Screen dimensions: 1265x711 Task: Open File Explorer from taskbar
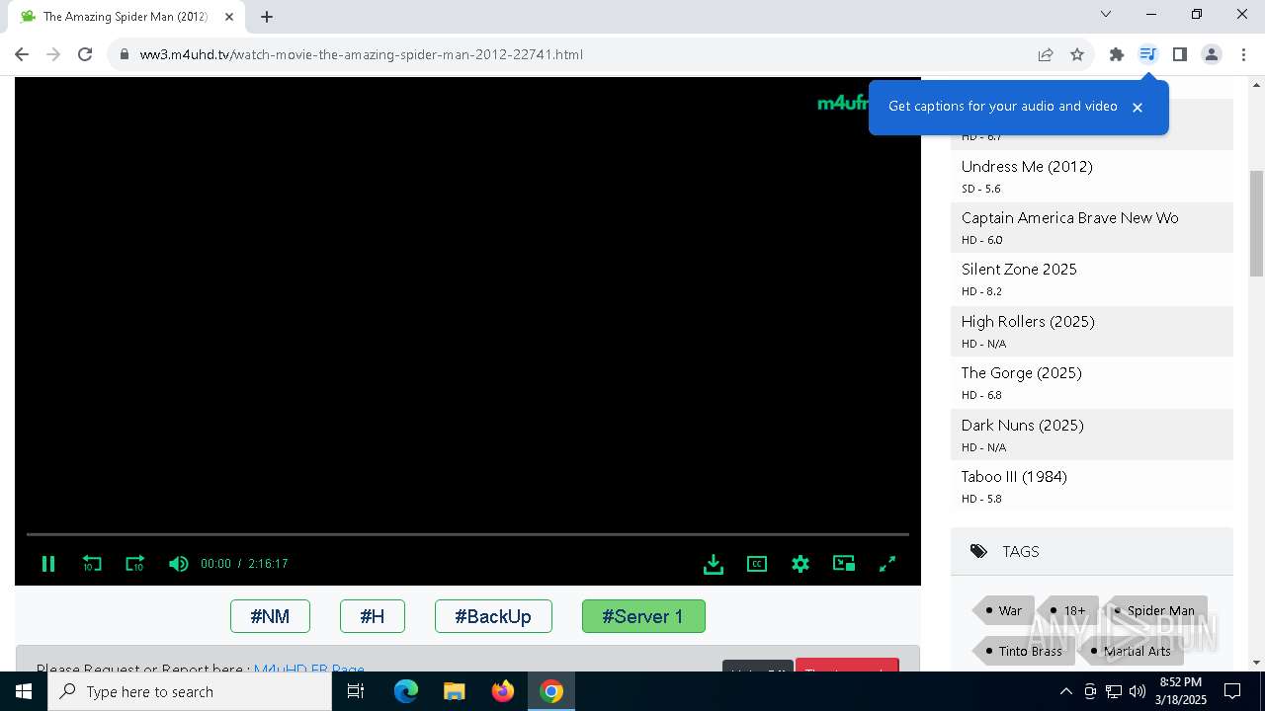[455, 691]
